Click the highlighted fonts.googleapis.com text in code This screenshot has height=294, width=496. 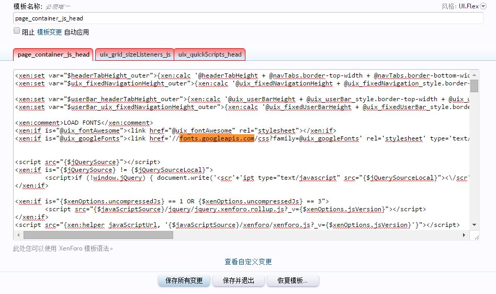[217, 139]
